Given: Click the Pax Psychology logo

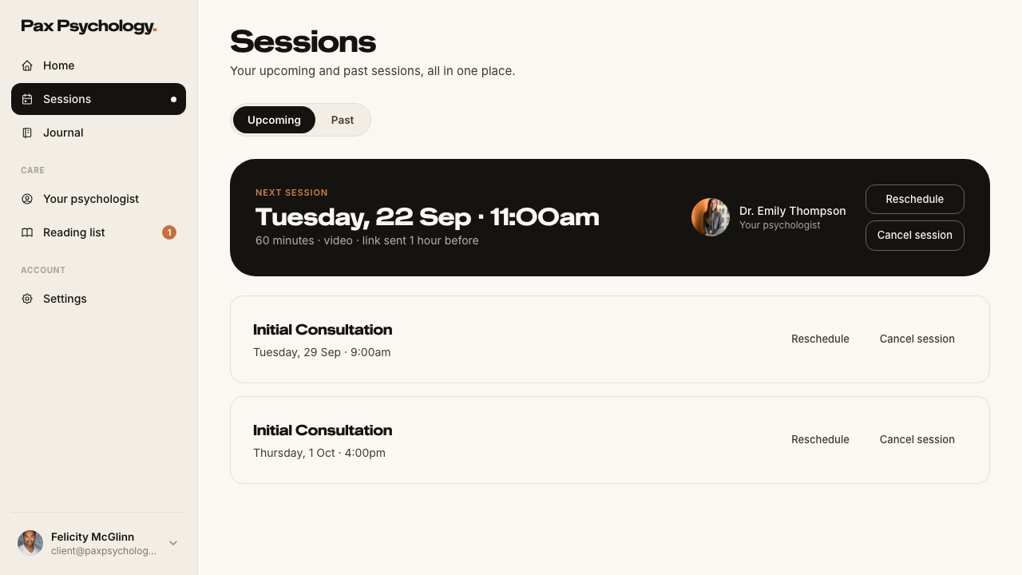Looking at the screenshot, I should coord(89,26).
